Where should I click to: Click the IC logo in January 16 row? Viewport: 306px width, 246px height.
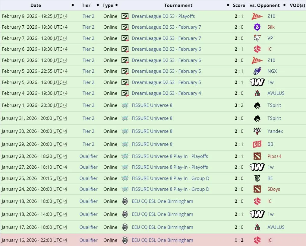[257, 240]
